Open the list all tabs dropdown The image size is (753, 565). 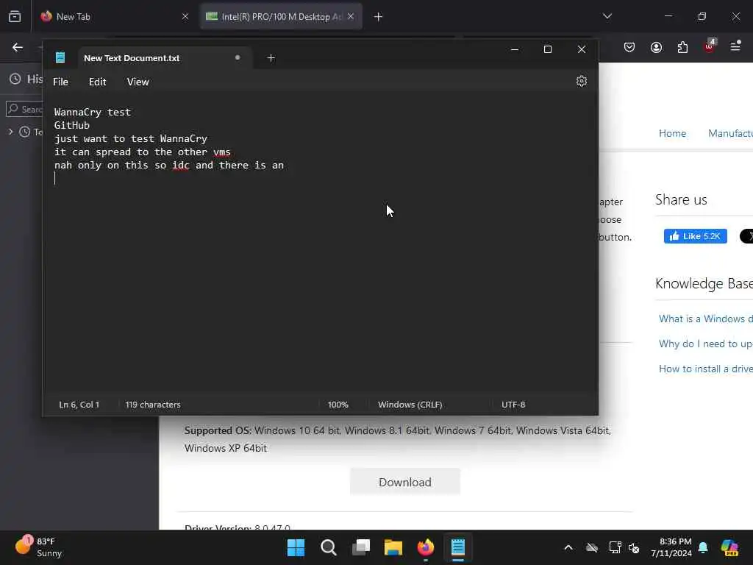pos(607,16)
